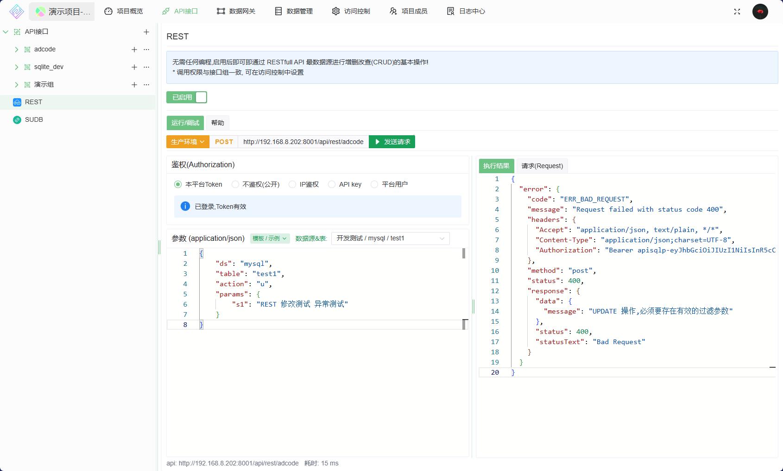Expand the adcode tree group
Viewport: 783px width, 471px height.
(17, 50)
